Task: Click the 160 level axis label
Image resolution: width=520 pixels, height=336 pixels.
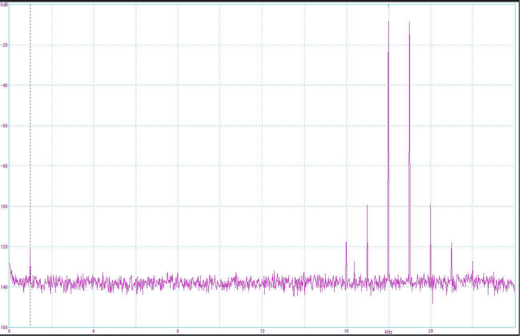Action: [x=4, y=327]
